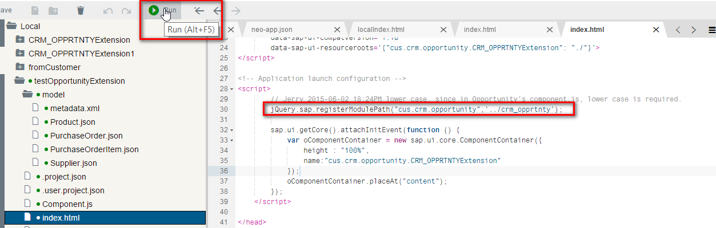Click line number 36 in the gutter
The image size is (716, 228).
pos(223,171)
